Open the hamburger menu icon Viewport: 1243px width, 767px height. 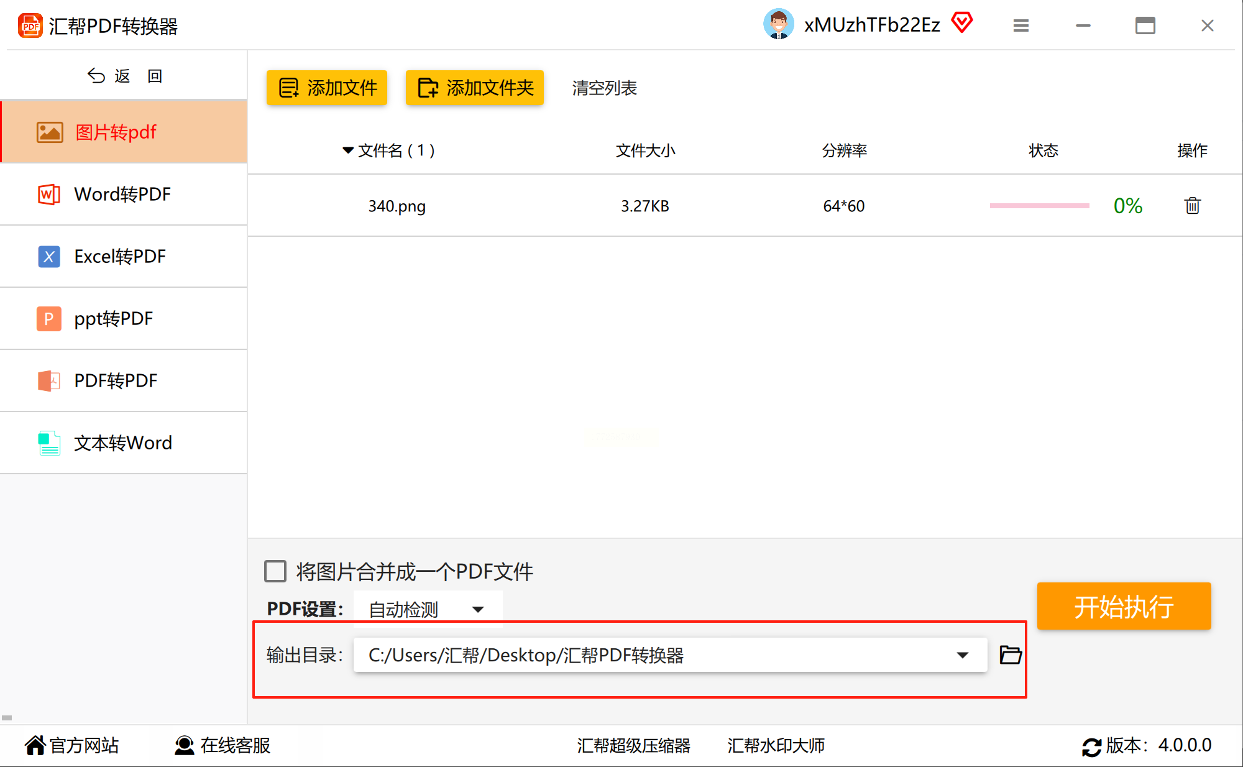pos(1021,25)
